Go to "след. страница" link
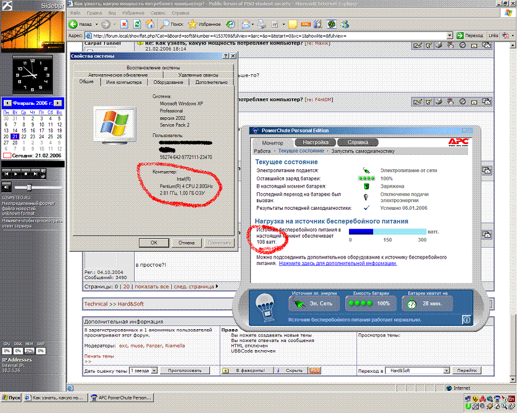The image size is (517, 413). tap(194, 287)
